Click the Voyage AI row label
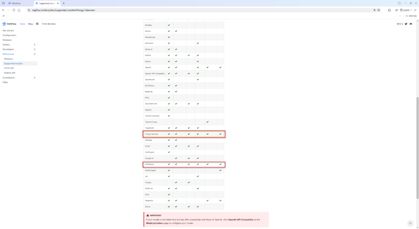The height and width of the screenshot is (229, 419). click(x=149, y=158)
